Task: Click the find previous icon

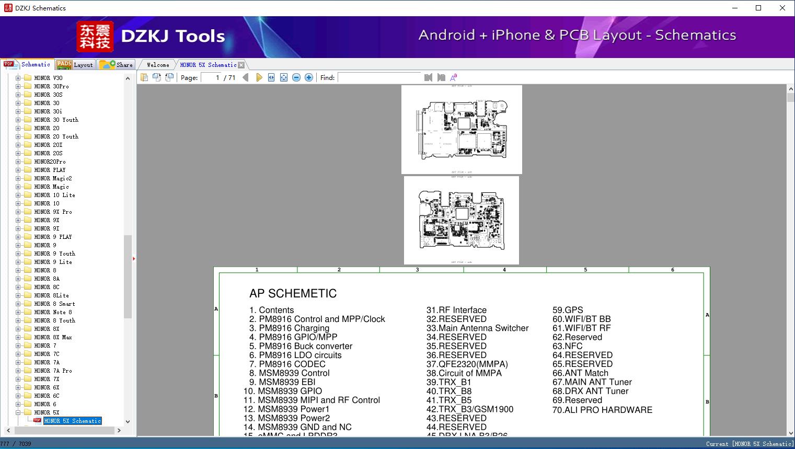Action: tap(429, 77)
